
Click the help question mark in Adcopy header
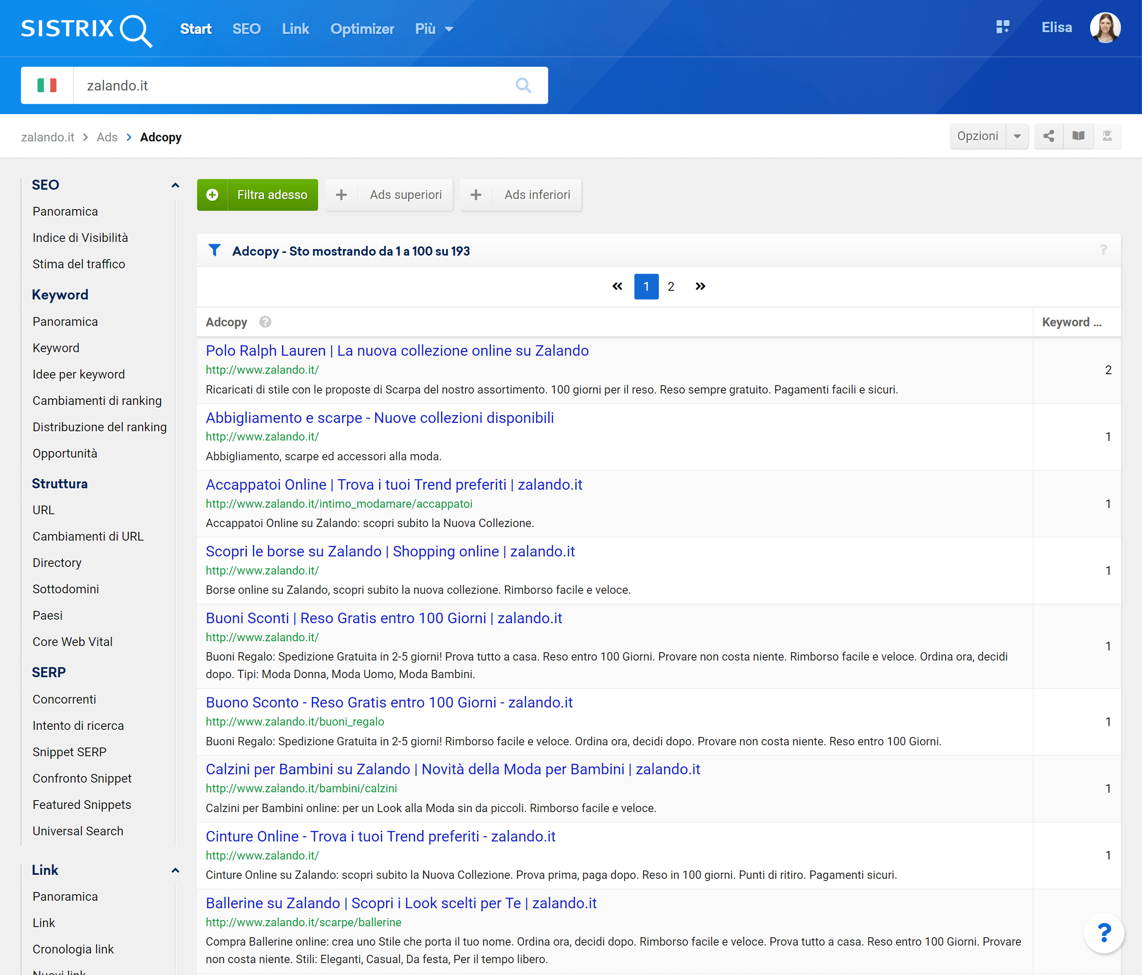pos(1103,249)
